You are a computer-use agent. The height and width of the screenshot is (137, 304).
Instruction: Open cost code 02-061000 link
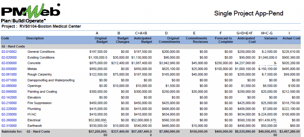click(x=9, y=75)
